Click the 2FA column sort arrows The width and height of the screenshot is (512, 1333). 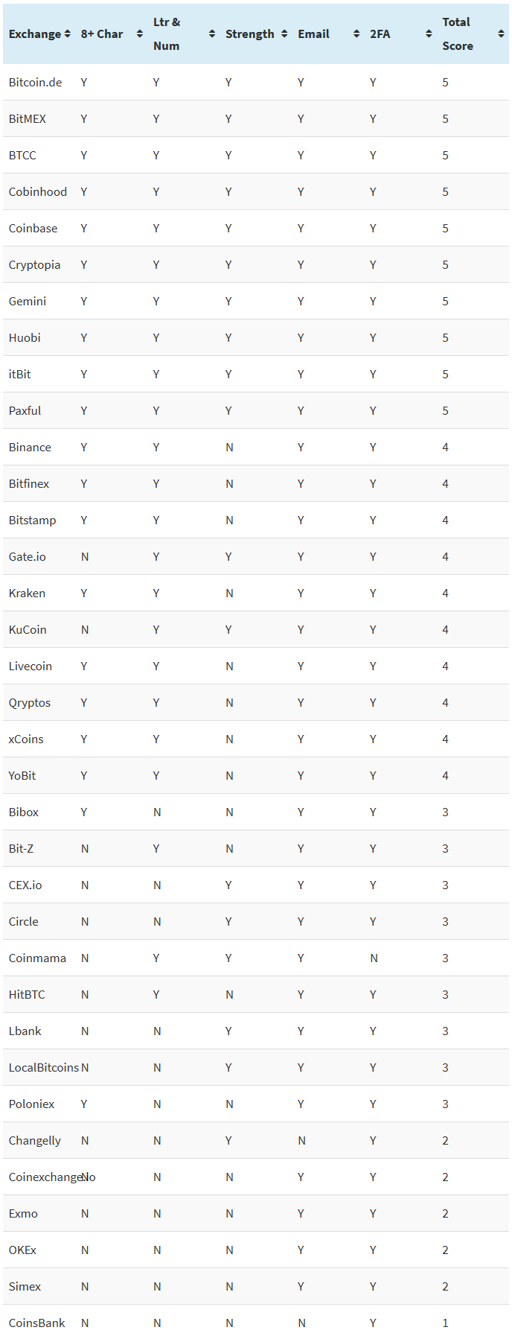point(429,34)
